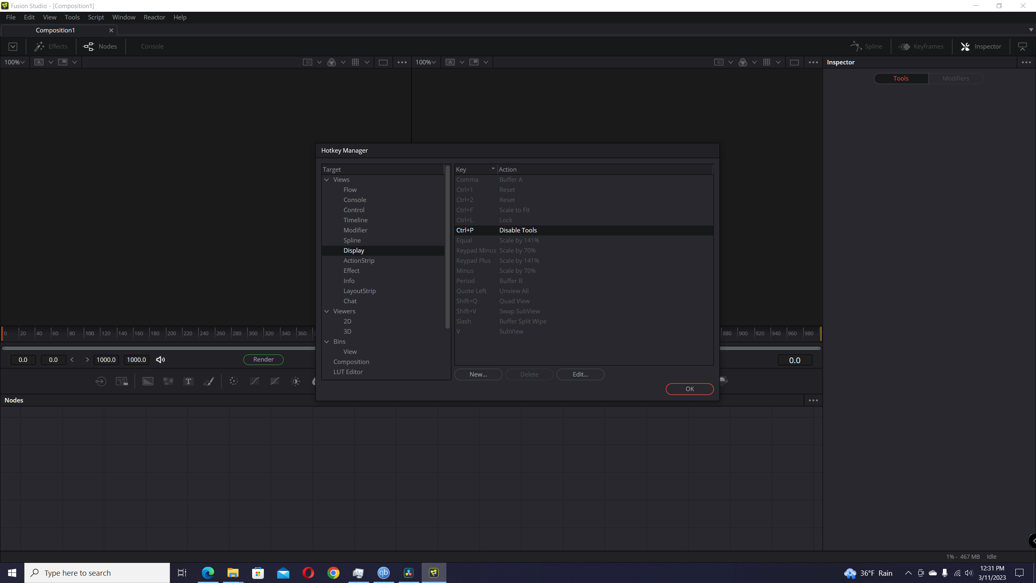Open the composition tabs dropdown arrow
The image size is (1036, 583).
tap(1031, 30)
